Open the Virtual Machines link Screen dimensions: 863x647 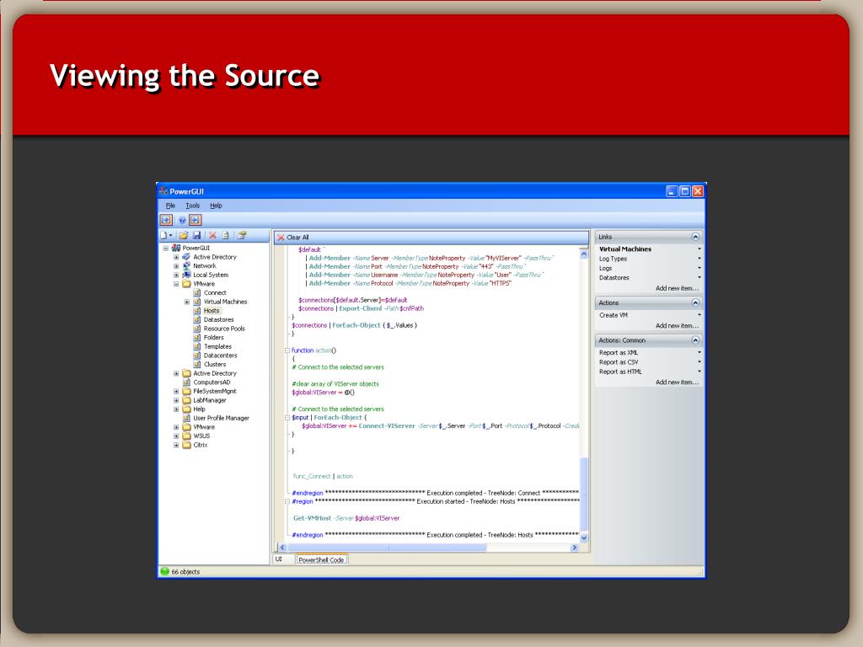(624, 249)
